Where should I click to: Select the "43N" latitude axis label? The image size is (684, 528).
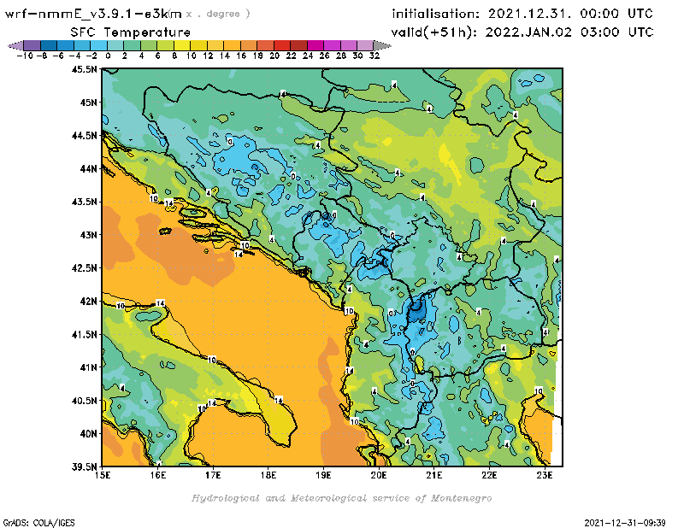(x=88, y=235)
